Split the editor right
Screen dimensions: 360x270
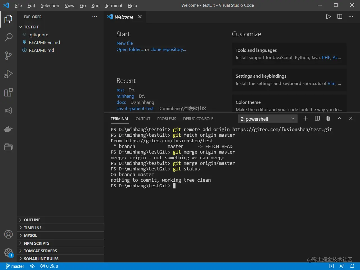point(340,17)
